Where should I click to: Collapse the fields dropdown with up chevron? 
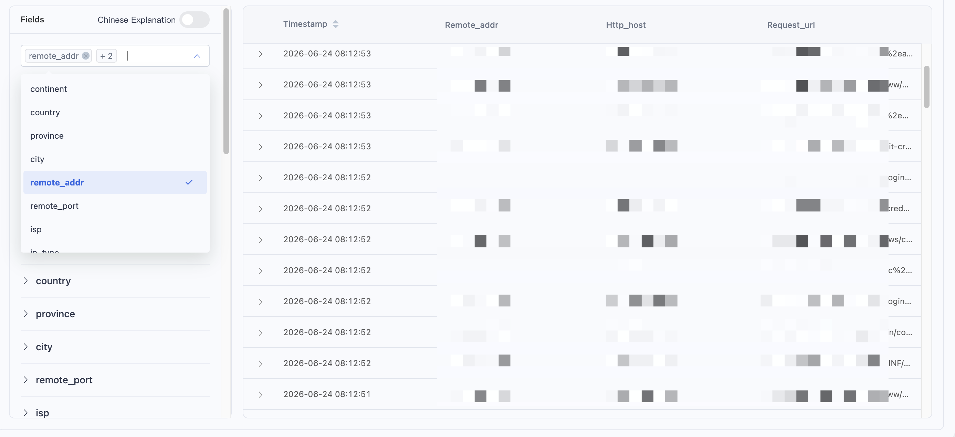pos(197,56)
